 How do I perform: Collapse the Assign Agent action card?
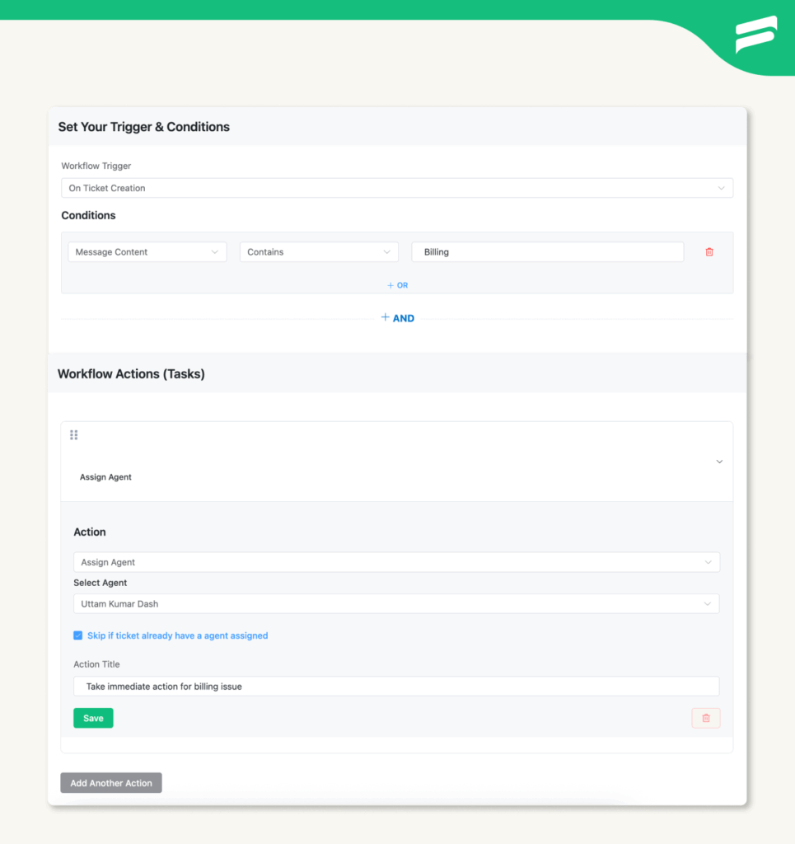(718, 462)
